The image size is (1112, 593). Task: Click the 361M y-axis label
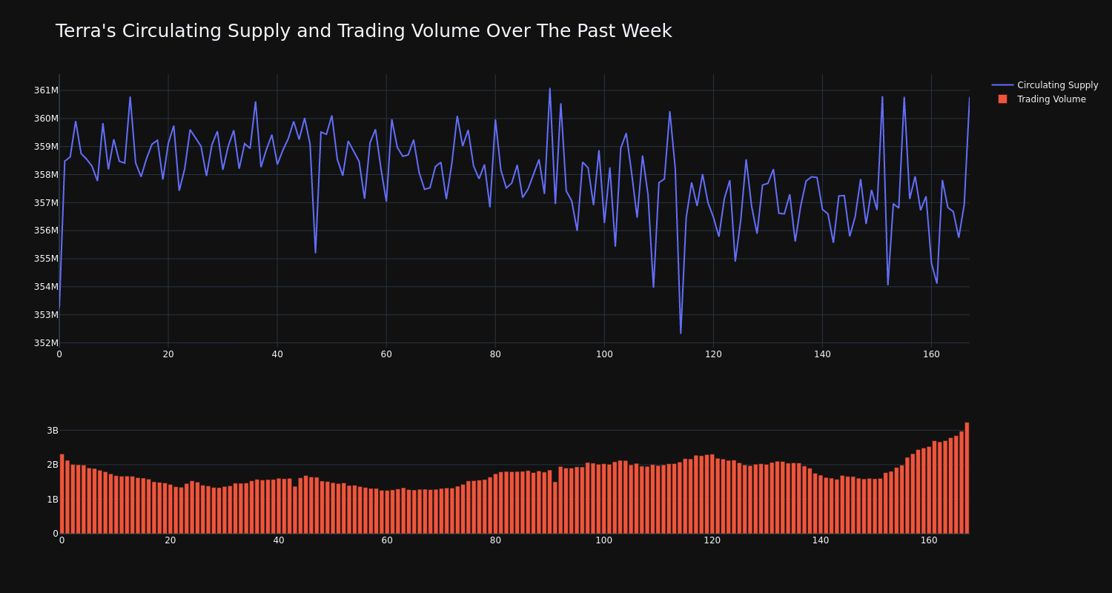[47, 90]
